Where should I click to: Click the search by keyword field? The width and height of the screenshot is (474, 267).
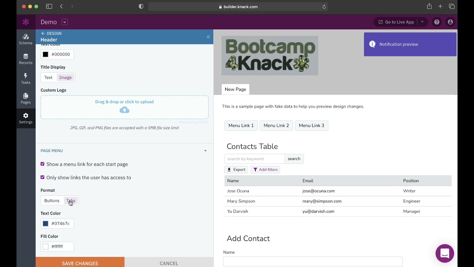click(x=254, y=159)
